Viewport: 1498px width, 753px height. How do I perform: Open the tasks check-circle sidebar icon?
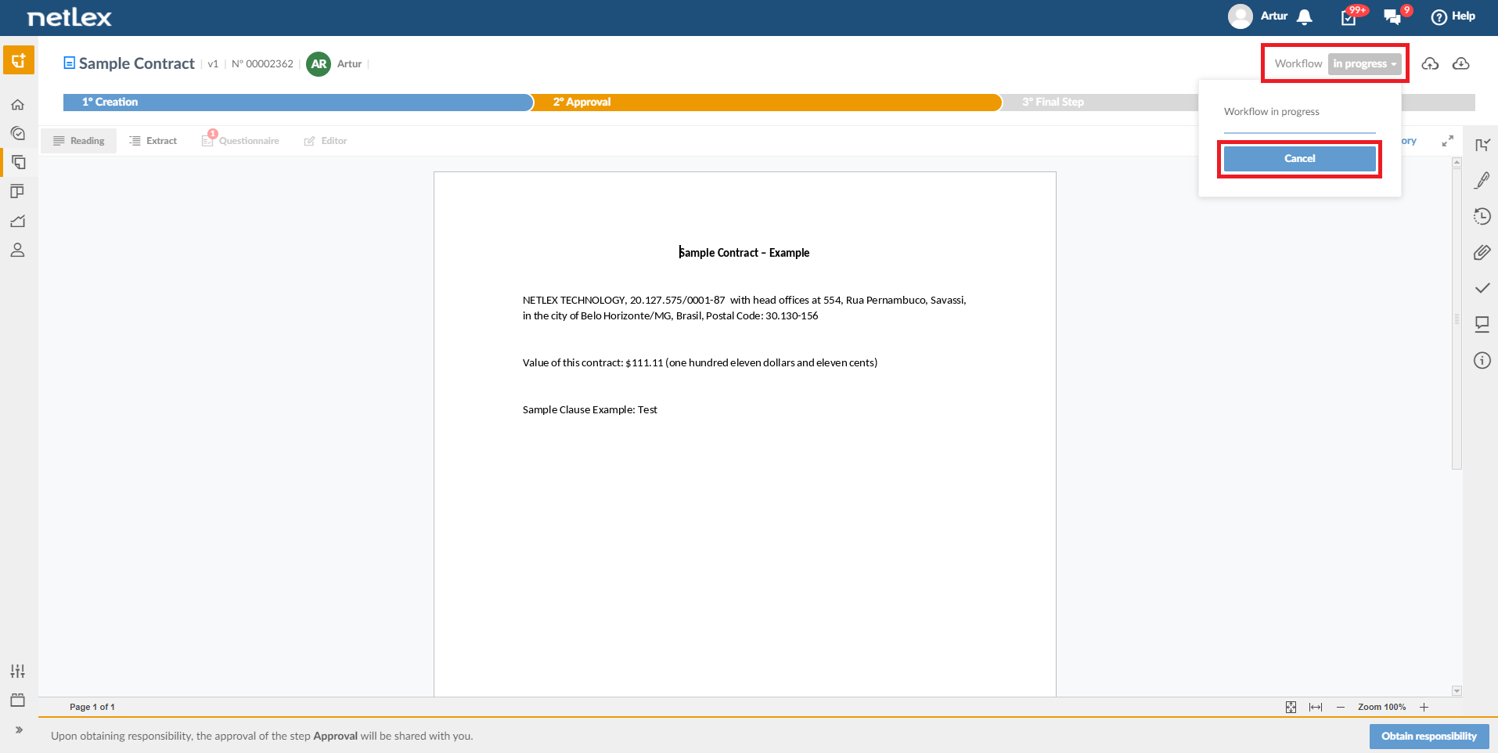(17, 133)
